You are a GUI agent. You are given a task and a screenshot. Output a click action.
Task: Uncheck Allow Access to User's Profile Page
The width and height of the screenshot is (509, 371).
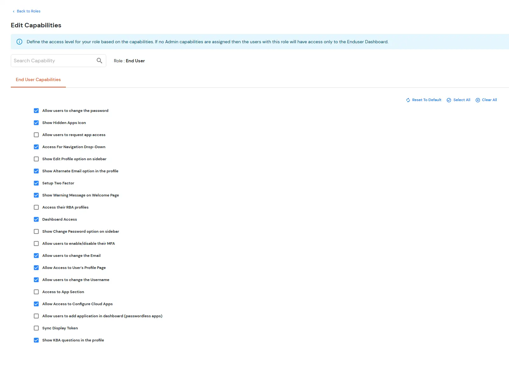tap(36, 268)
